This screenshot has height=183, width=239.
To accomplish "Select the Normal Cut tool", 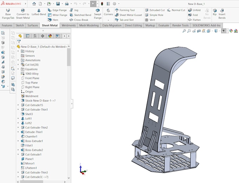I will click(176, 10).
